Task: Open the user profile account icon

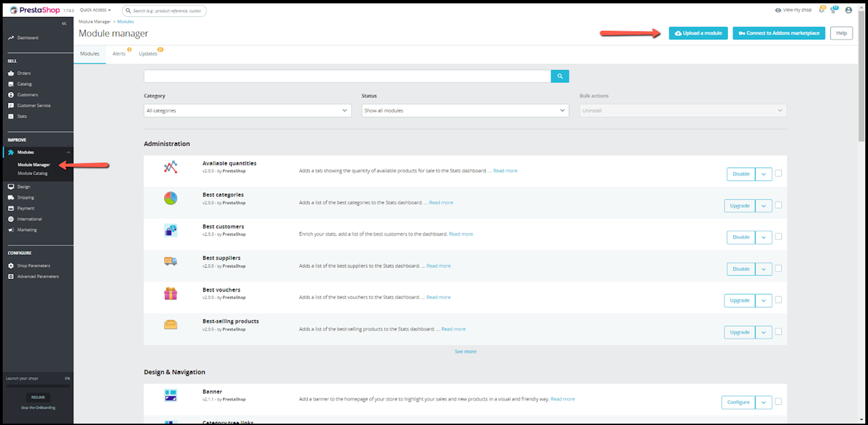Action: pos(848,10)
